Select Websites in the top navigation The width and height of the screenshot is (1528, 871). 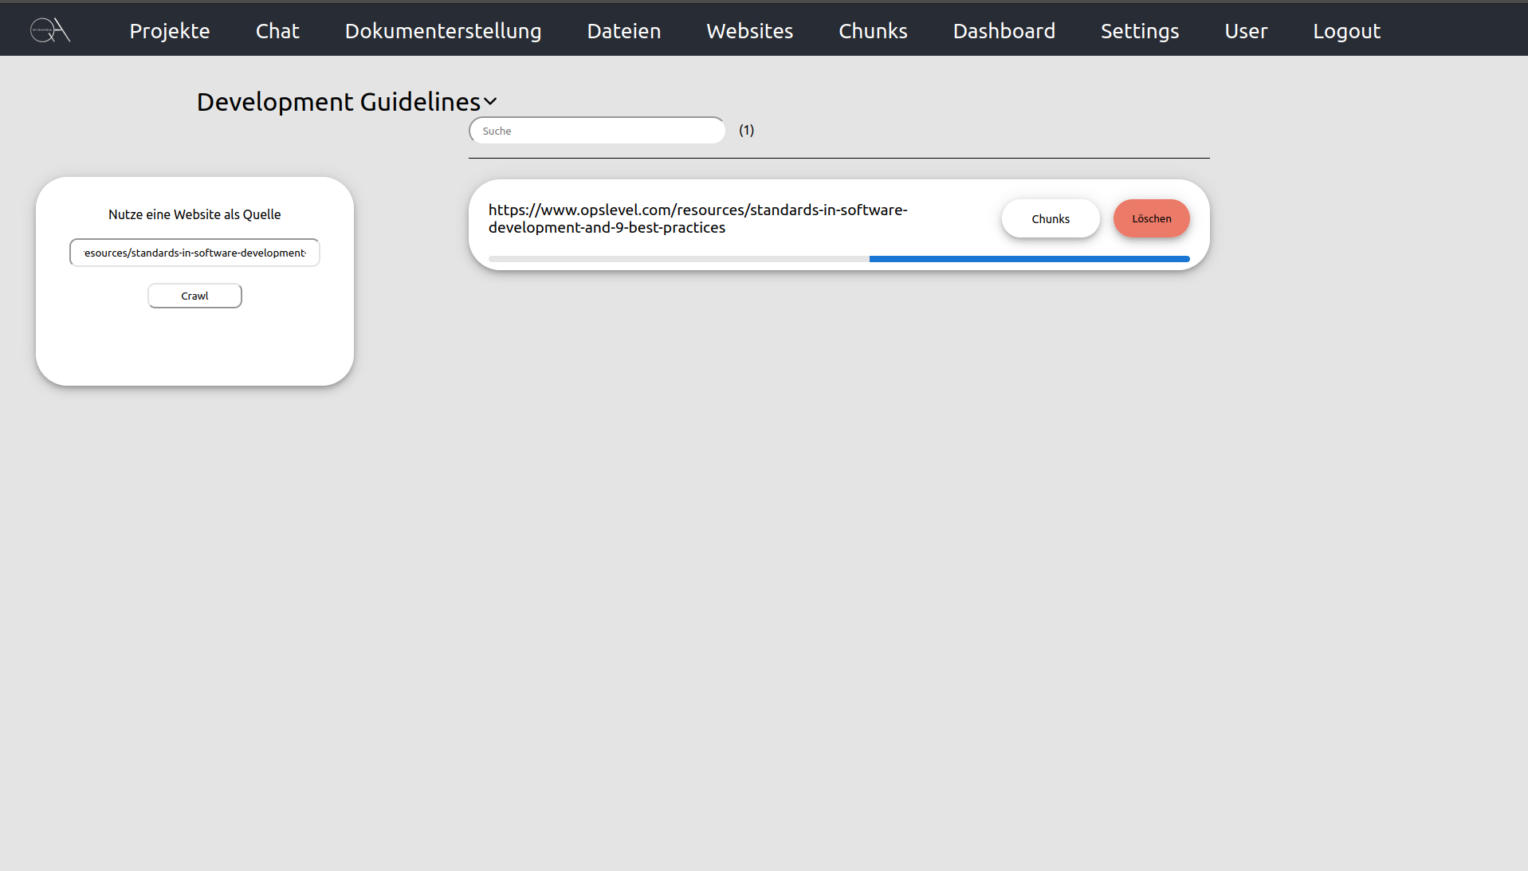tap(749, 31)
